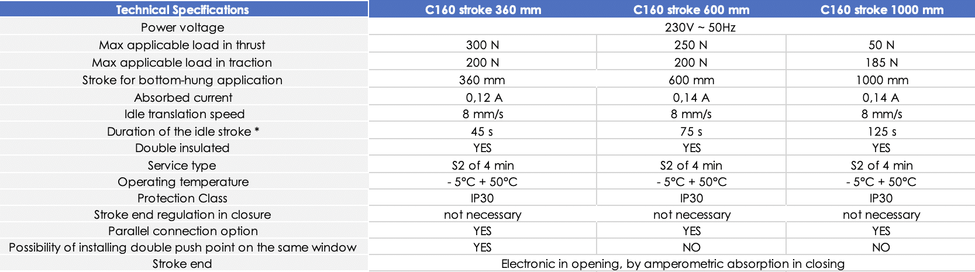Click the IP30 value under stroke 600 mm
This screenshot has height=272, width=975.
(x=691, y=198)
